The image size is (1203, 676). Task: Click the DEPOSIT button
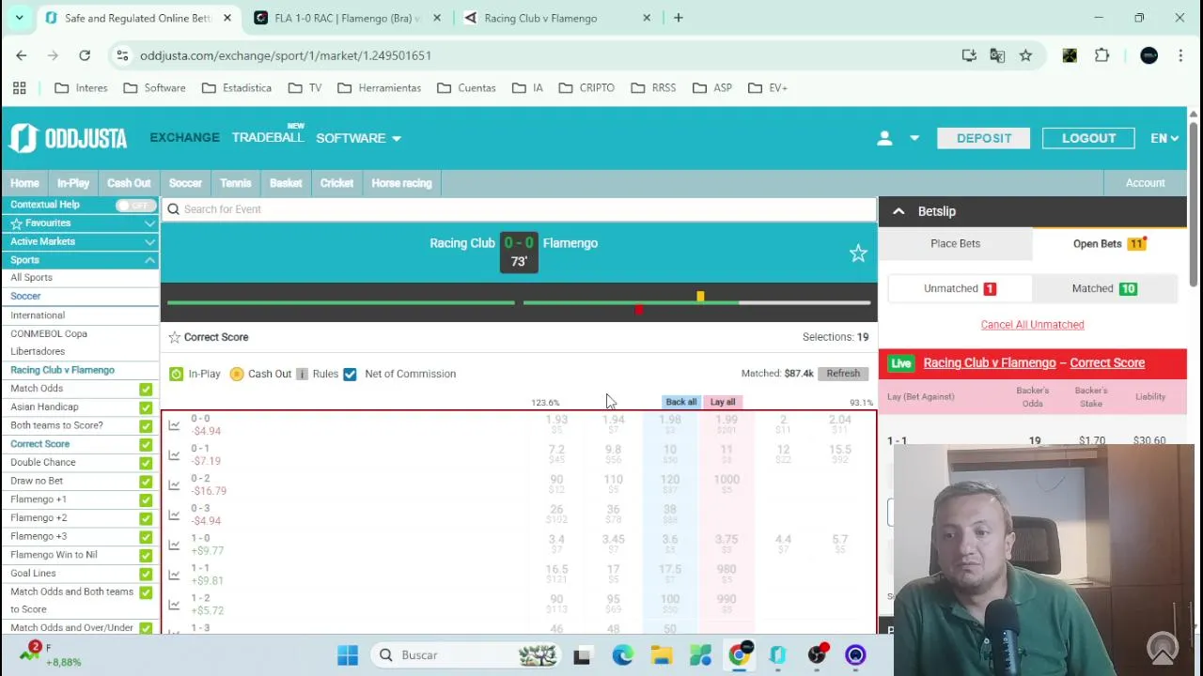984,138
